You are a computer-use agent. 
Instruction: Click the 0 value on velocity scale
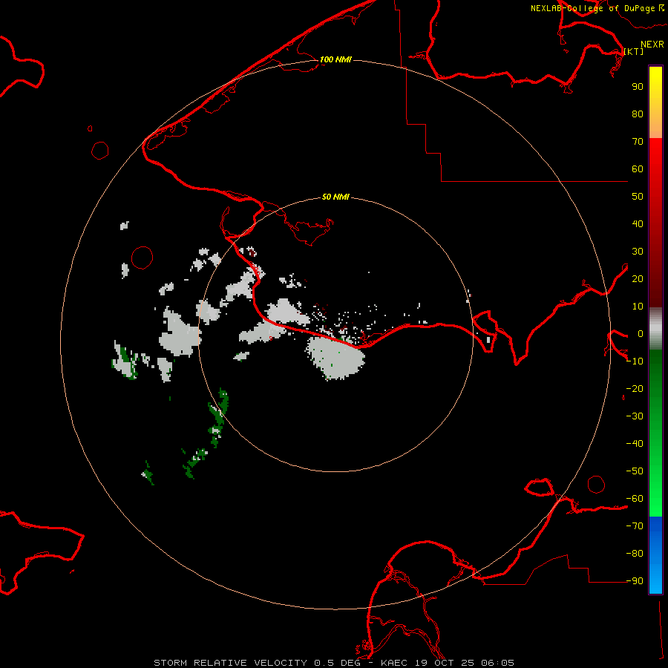641,333
